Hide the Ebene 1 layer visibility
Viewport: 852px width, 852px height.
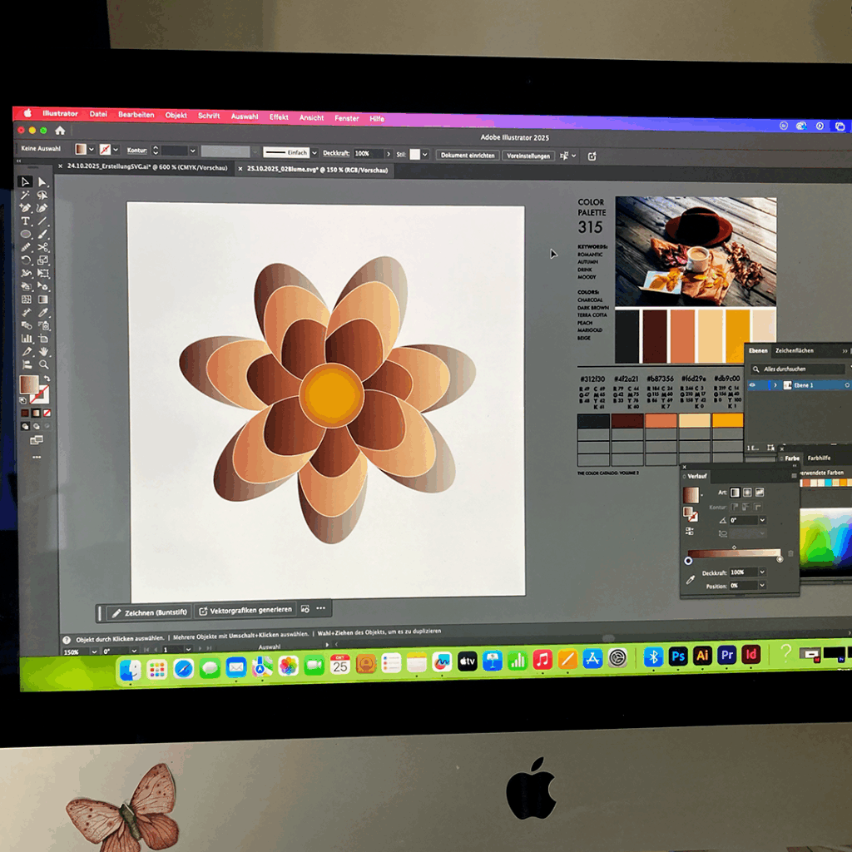coord(753,385)
